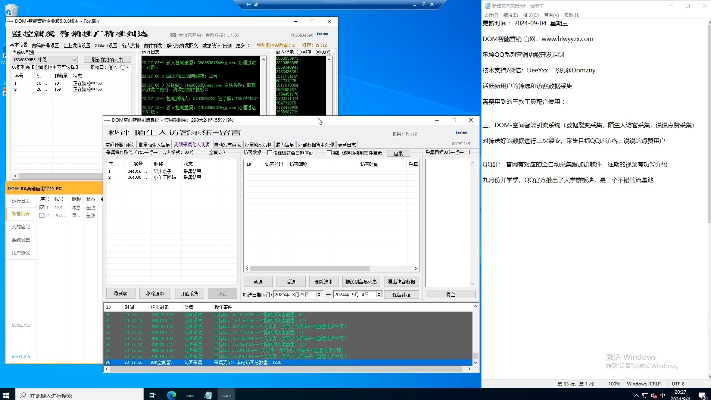Select the 邮箱 radio button under 新人记录

point(299,52)
